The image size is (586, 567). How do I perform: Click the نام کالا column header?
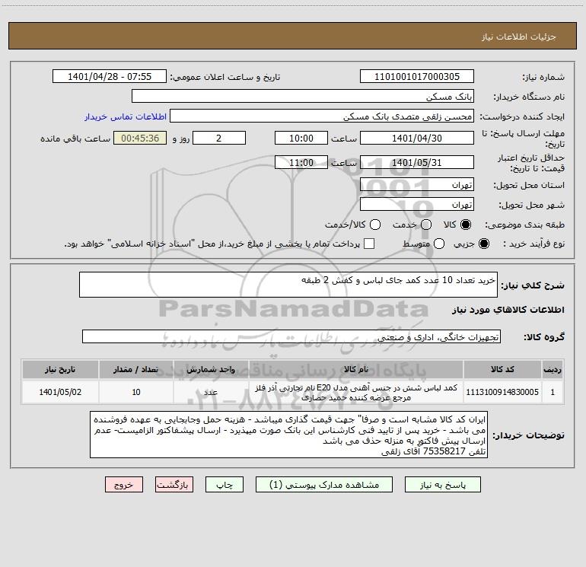pyautogui.click(x=356, y=369)
